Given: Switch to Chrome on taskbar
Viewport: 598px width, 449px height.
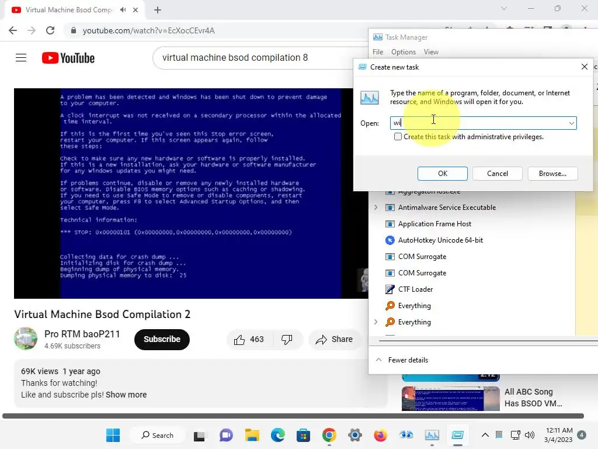Looking at the screenshot, I should coord(329,435).
